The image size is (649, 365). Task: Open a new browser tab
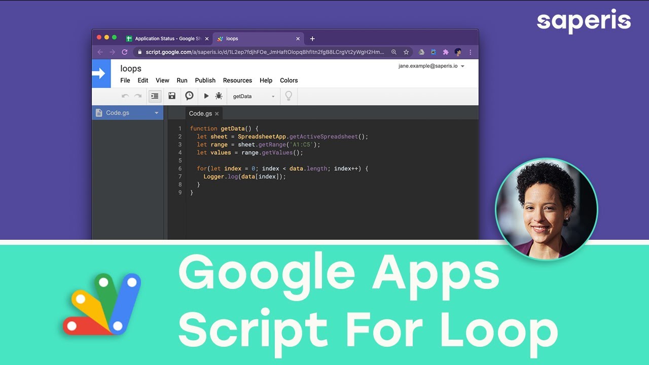pyautogui.click(x=312, y=39)
